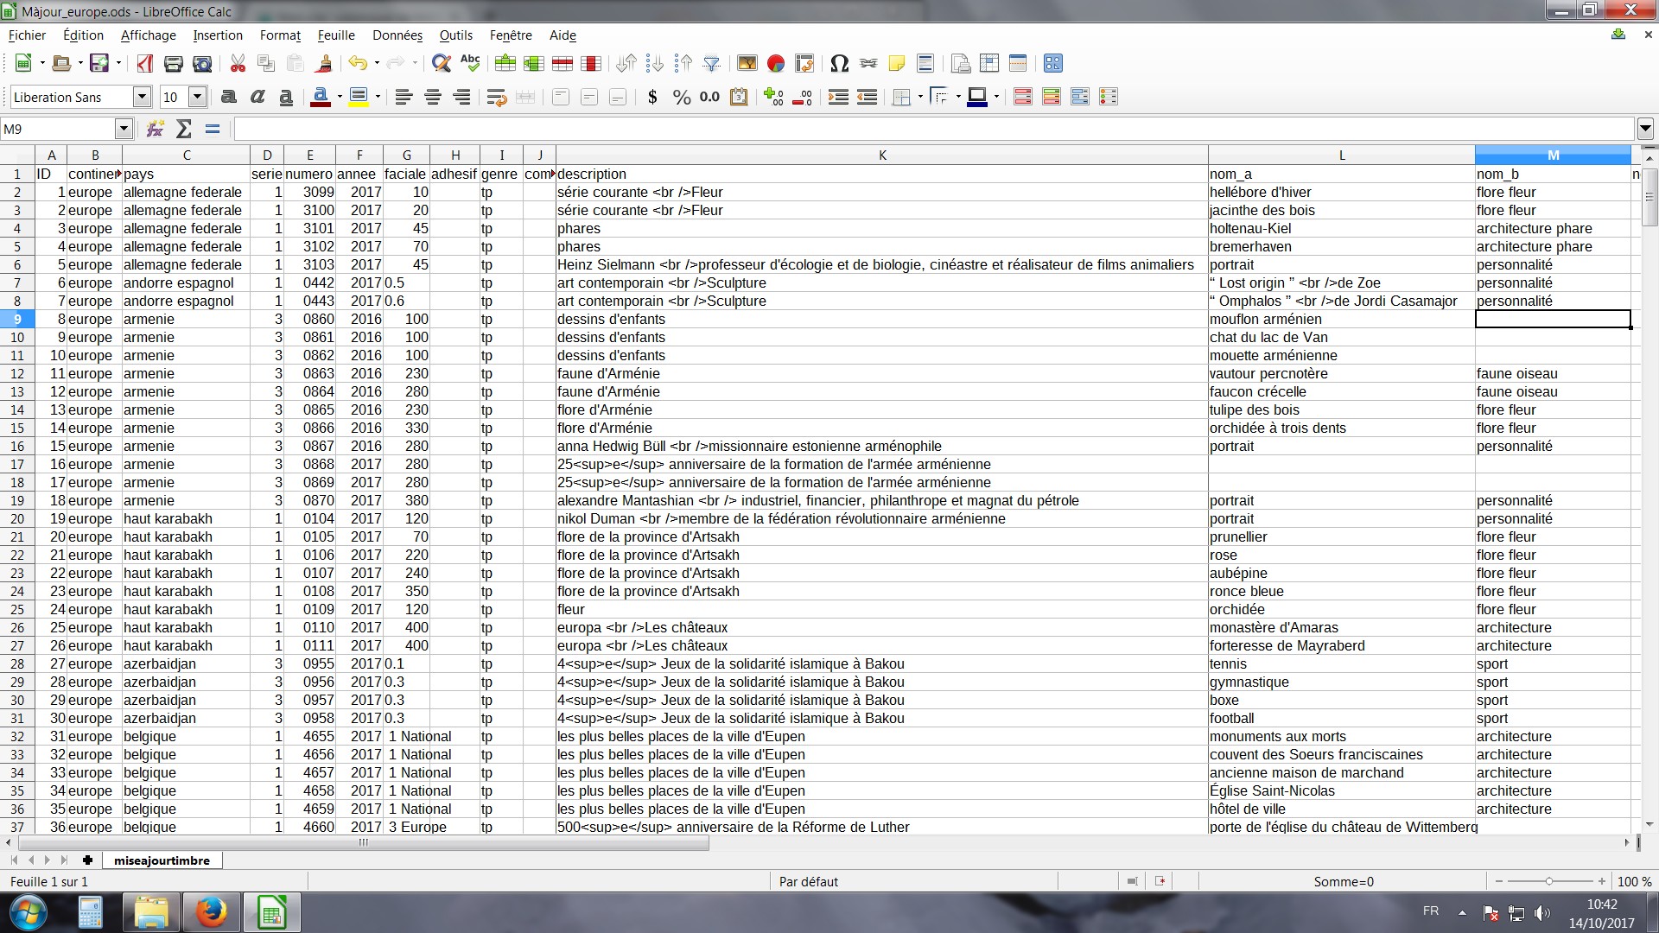Toggle Wrap Text
The image size is (1659, 933).
[x=496, y=97]
